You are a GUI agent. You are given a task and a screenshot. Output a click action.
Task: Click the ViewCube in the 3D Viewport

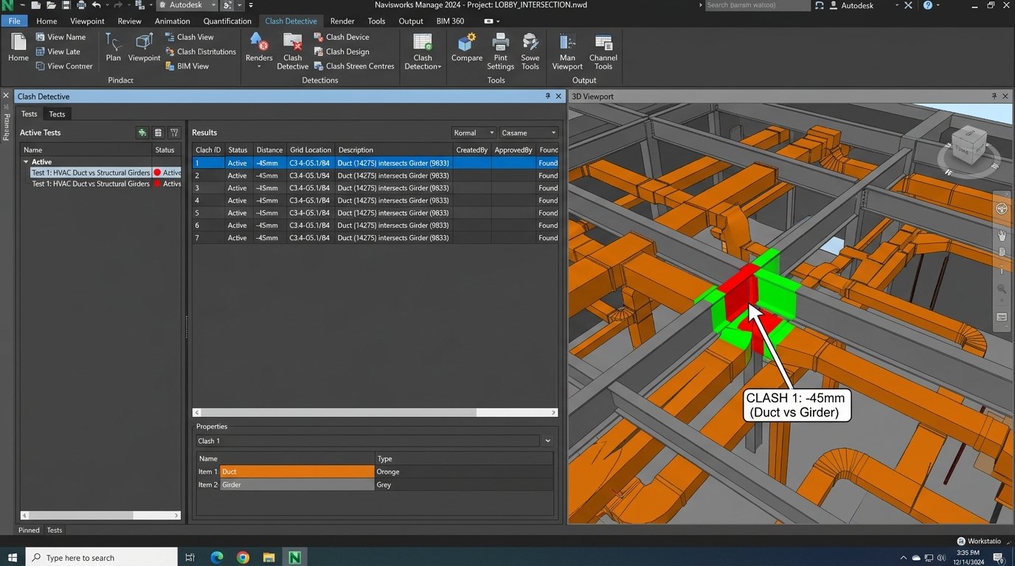coord(968,147)
